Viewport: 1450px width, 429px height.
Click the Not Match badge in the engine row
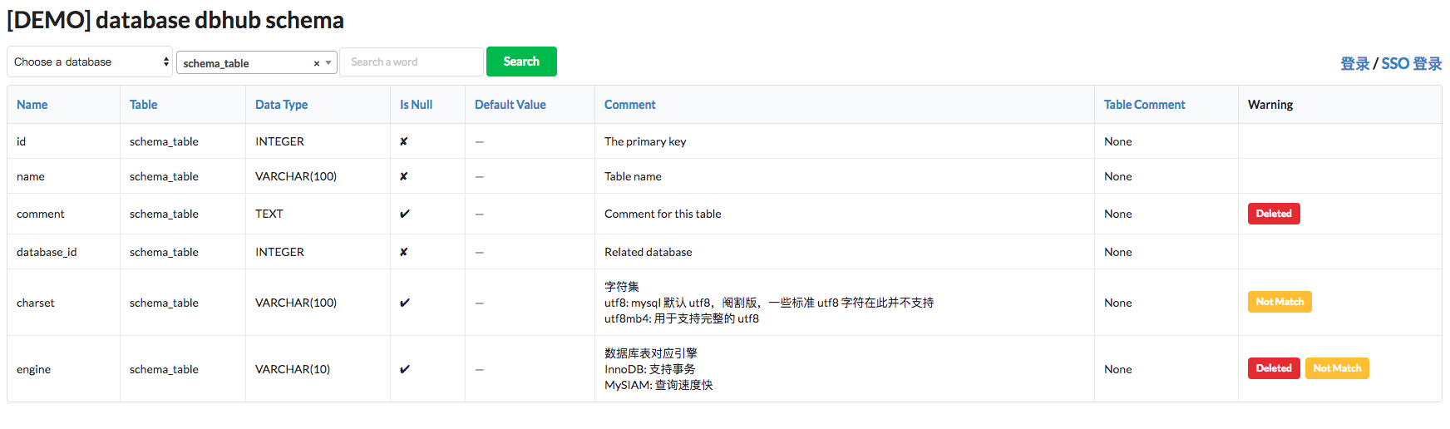(1336, 368)
